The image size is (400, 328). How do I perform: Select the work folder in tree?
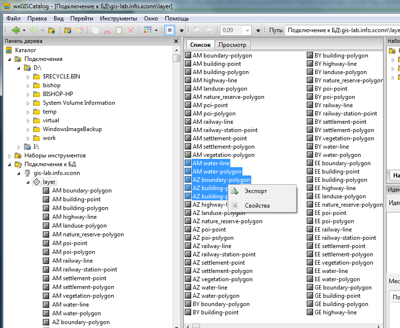coord(49,138)
